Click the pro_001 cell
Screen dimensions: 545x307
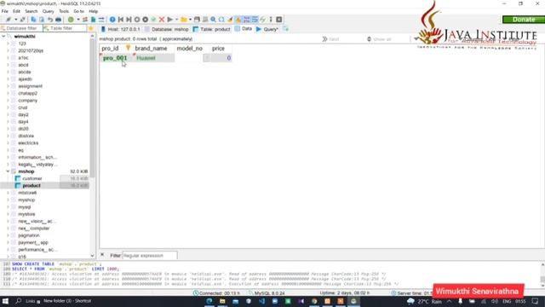tap(115, 58)
